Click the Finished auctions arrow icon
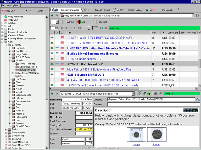This screenshot has height=150, width=201. pyautogui.click(x=62, y=22)
